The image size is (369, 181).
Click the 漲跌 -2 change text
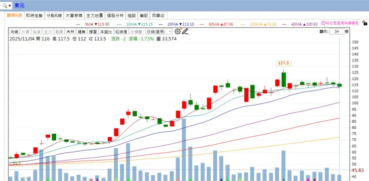coord(119,39)
